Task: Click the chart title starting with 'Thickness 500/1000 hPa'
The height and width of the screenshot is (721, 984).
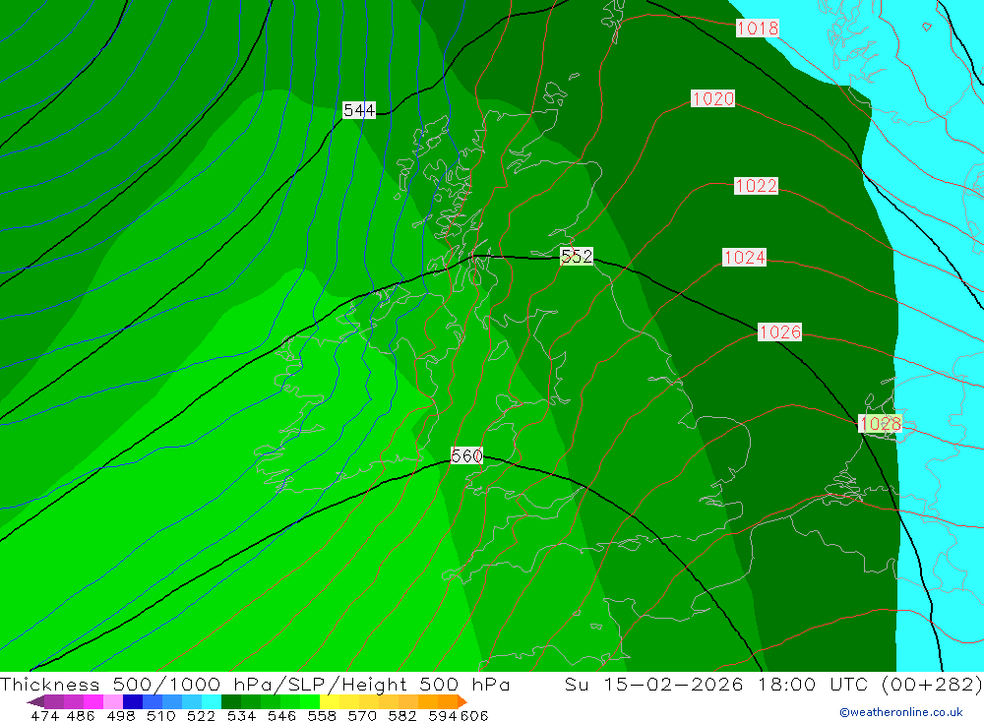Action: click(x=255, y=684)
